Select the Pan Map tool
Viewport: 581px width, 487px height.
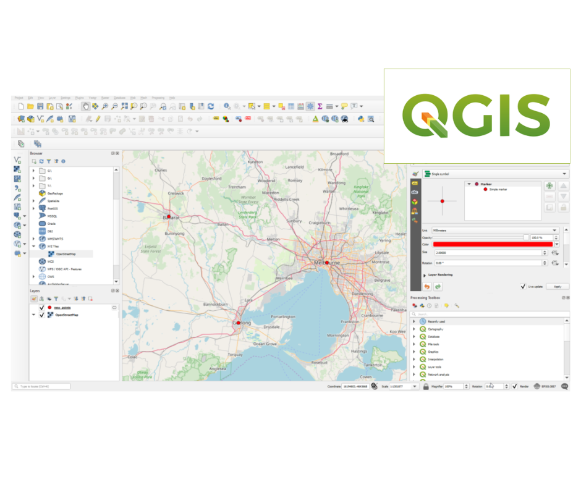pyautogui.click(x=85, y=107)
